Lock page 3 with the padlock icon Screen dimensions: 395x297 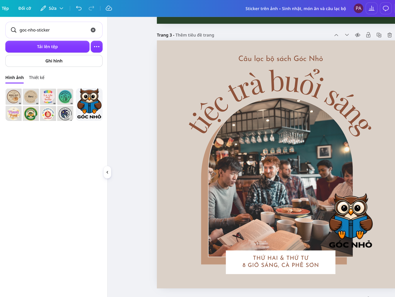(x=368, y=35)
